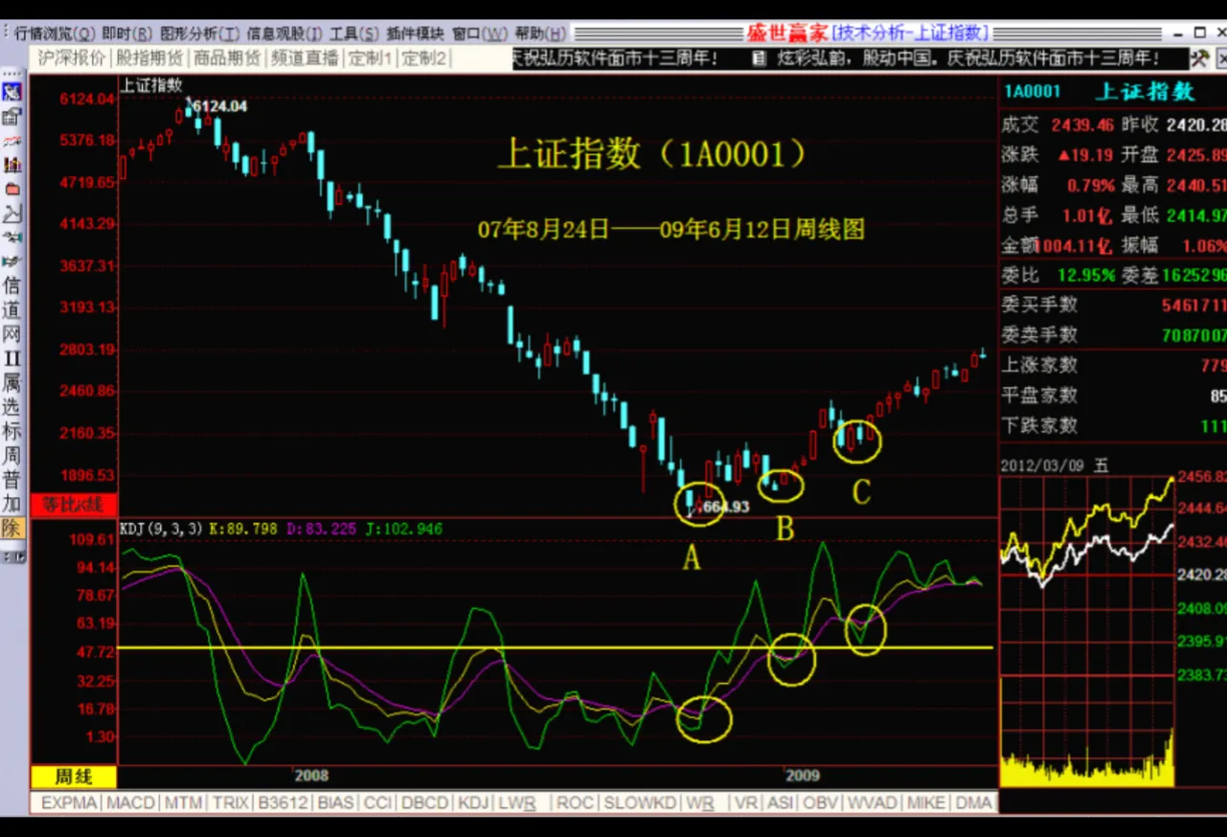Select the MTM indicator tab
The width and height of the screenshot is (1227, 837).
pyautogui.click(x=183, y=803)
